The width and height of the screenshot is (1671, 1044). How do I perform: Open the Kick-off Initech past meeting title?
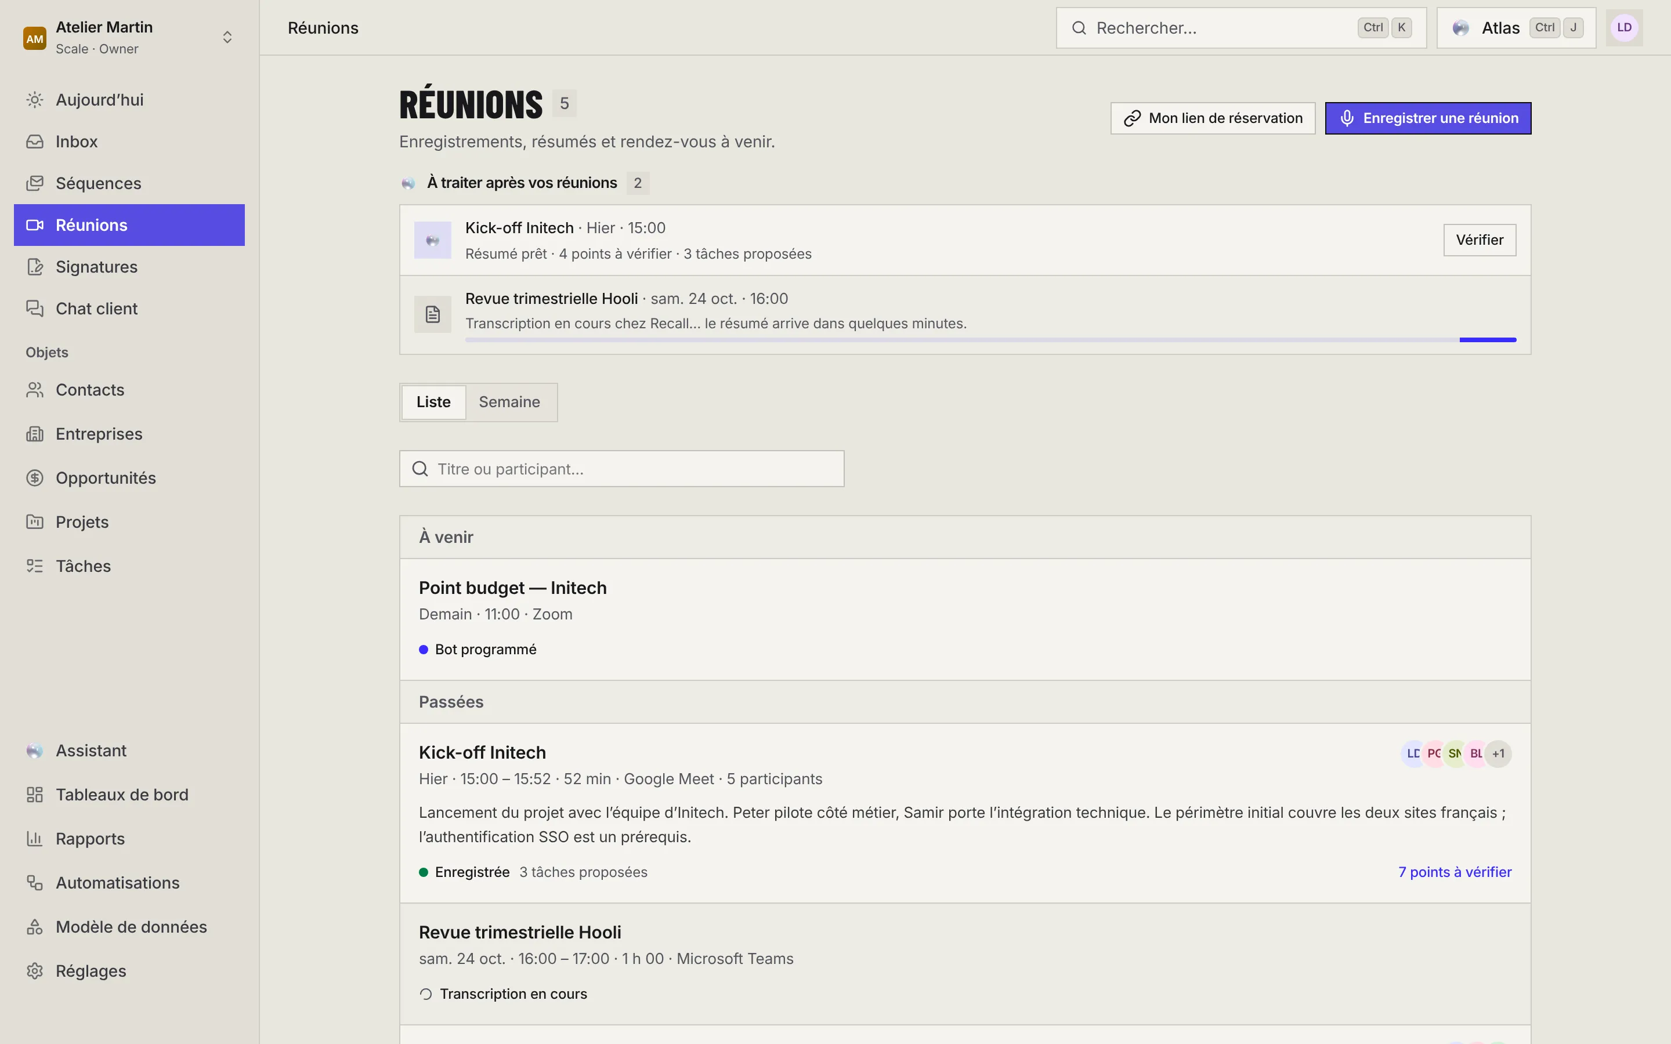pyautogui.click(x=482, y=753)
